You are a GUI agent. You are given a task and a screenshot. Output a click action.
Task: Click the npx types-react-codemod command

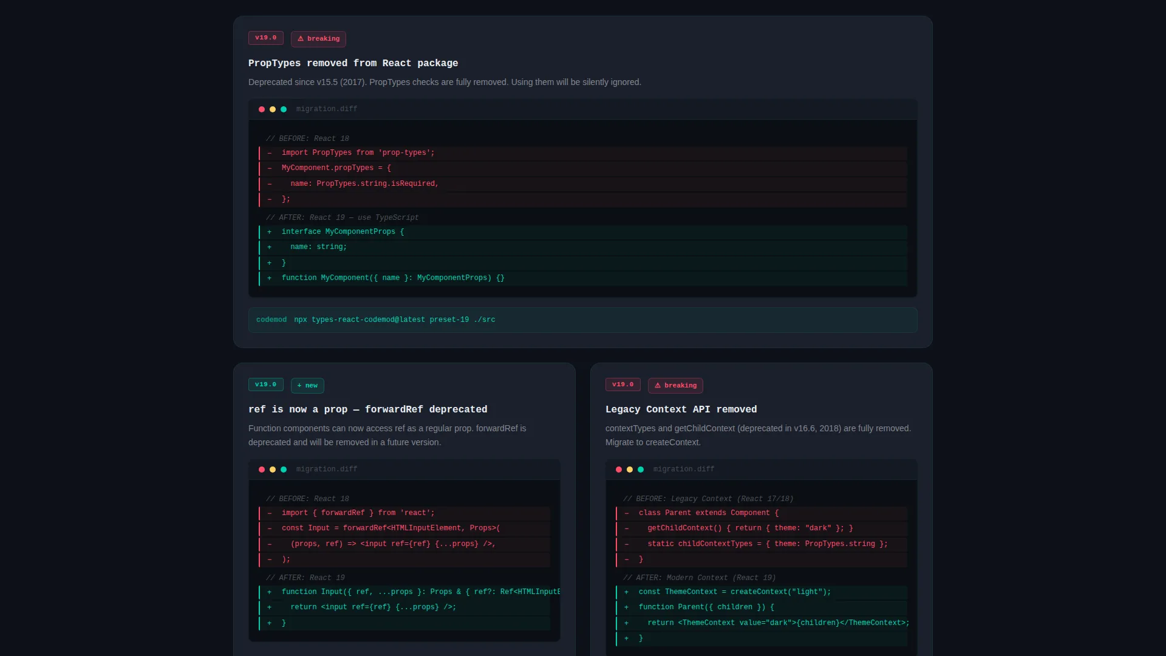tap(395, 320)
